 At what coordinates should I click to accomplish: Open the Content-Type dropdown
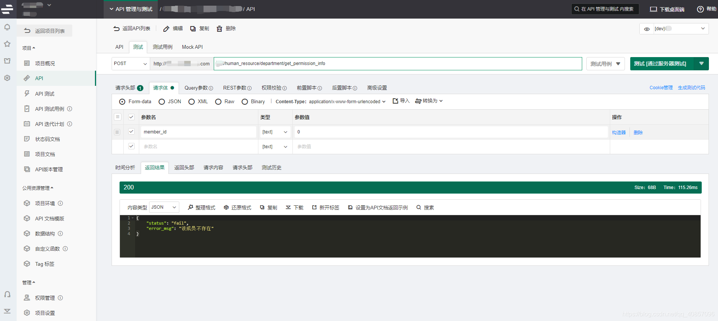[347, 102]
